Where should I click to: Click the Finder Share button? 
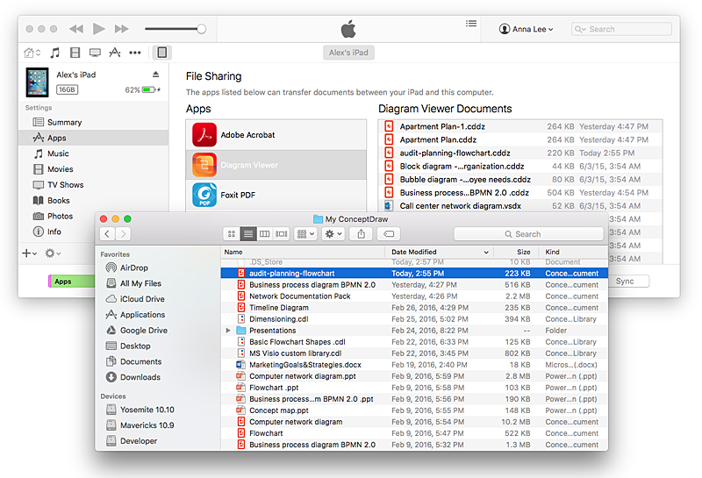click(x=361, y=233)
